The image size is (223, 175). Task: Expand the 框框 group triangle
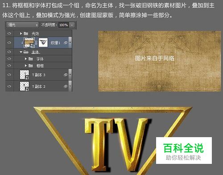(x=26, y=65)
